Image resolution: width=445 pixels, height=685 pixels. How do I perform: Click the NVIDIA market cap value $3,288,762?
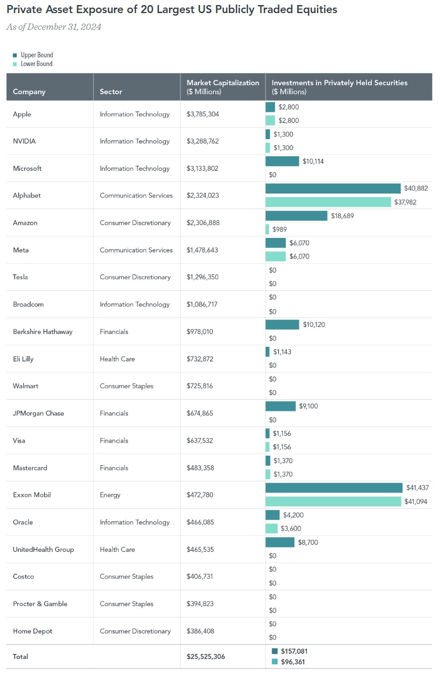pyautogui.click(x=203, y=141)
